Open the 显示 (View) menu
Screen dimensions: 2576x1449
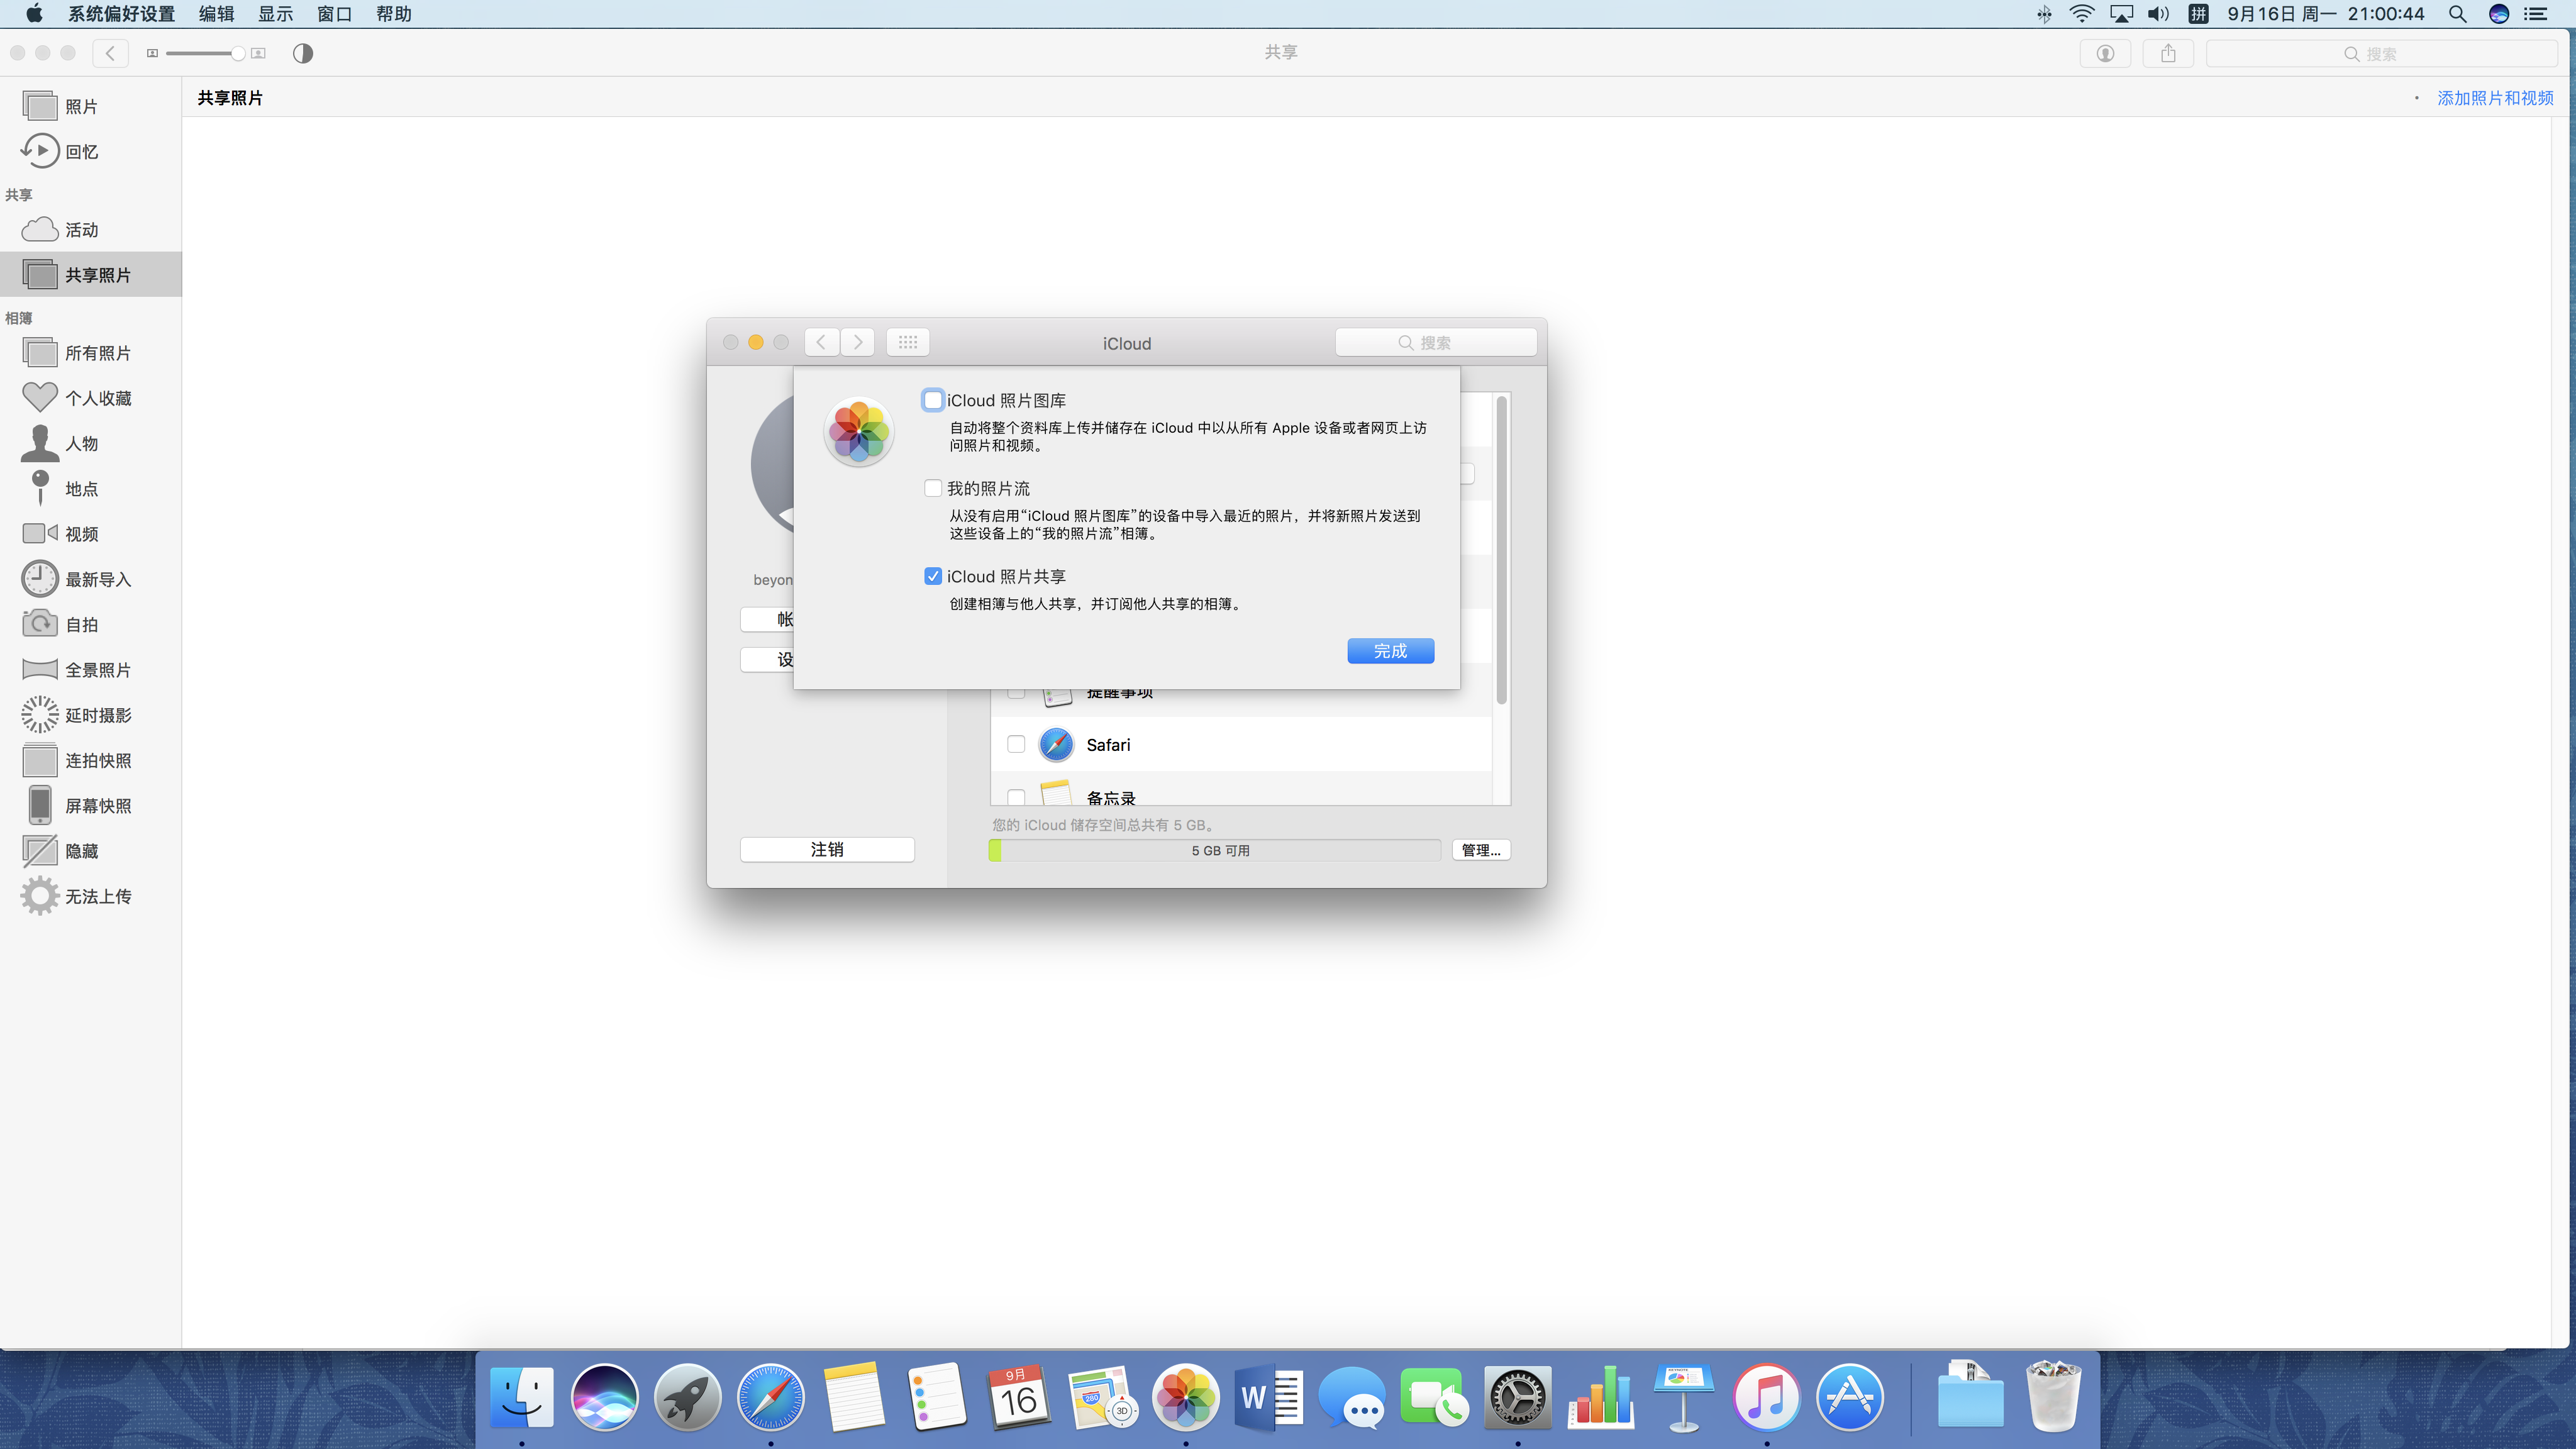(275, 14)
